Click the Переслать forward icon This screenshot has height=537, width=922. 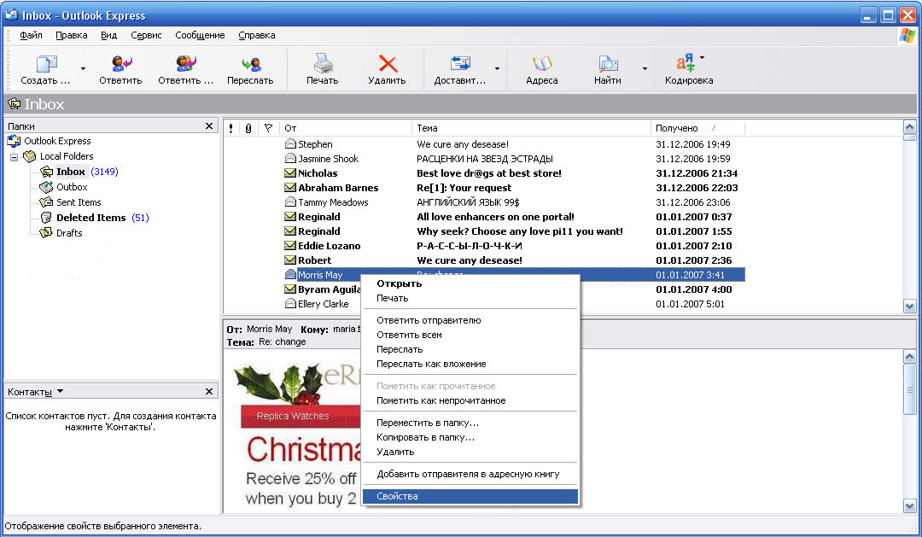point(250,64)
